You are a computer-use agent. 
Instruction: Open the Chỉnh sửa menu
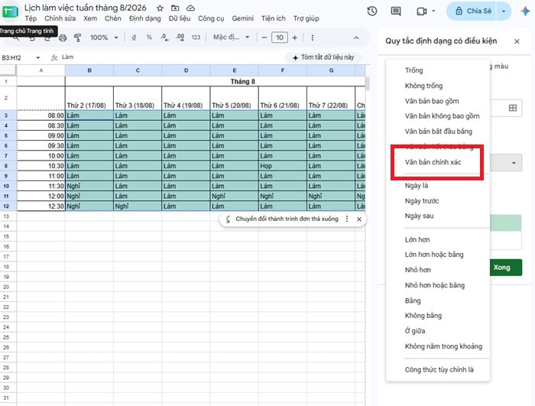(60, 18)
